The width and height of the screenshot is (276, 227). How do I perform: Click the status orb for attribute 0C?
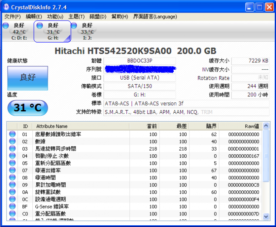coord(13,199)
